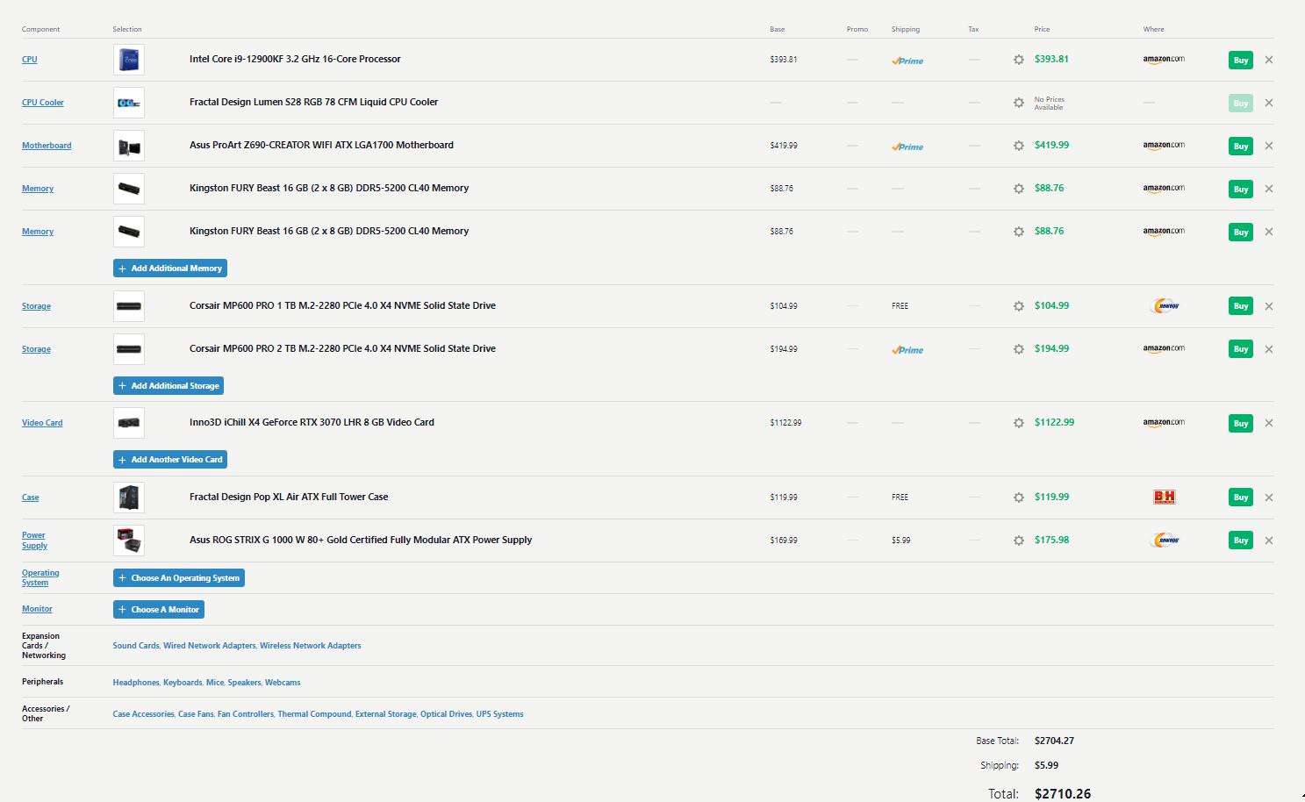Click the Asus ProArt motherboard thumbnail
Viewport: 1305px width, 802px height.
(129, 146)
